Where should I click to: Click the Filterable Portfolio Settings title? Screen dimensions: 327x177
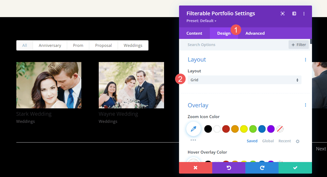[221, 13]
